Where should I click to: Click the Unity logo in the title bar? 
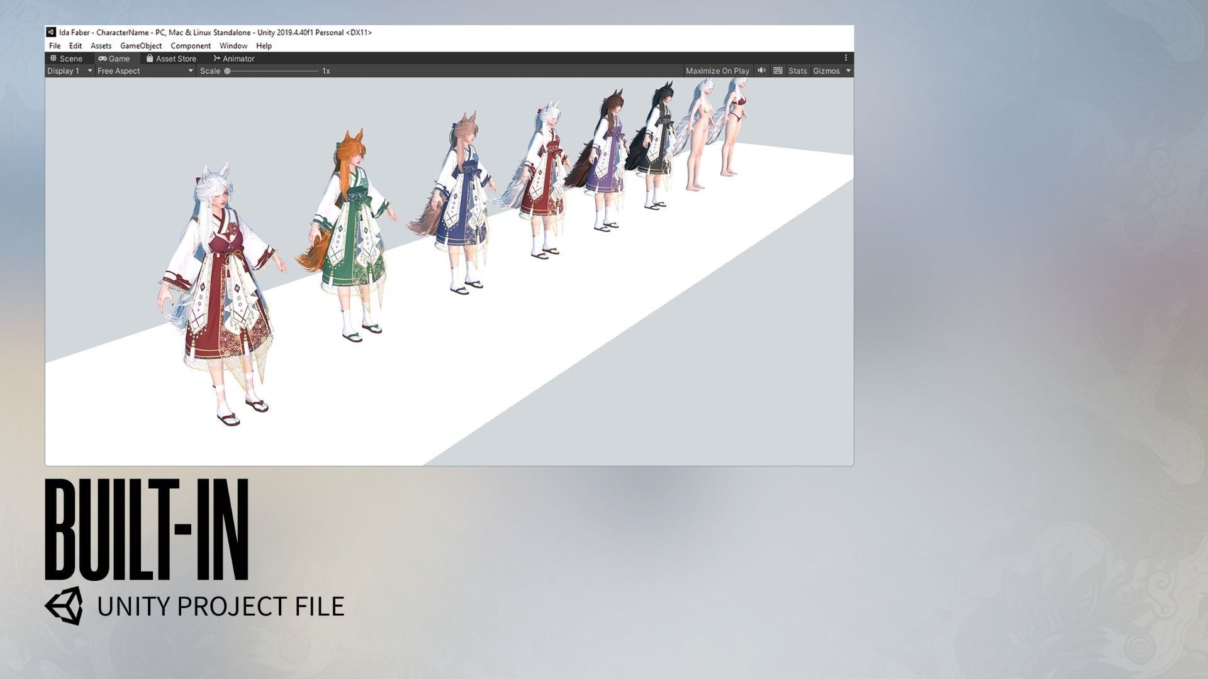[51, 32]
